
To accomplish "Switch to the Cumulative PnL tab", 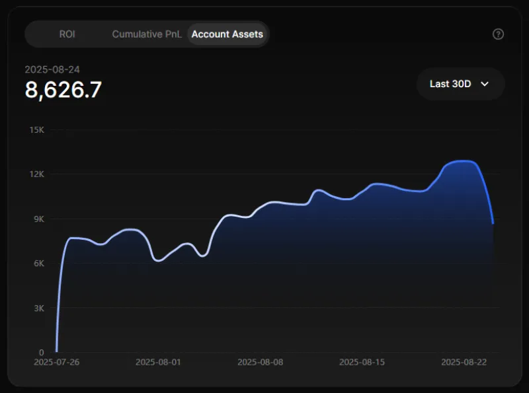I will [x=147, y=34].
